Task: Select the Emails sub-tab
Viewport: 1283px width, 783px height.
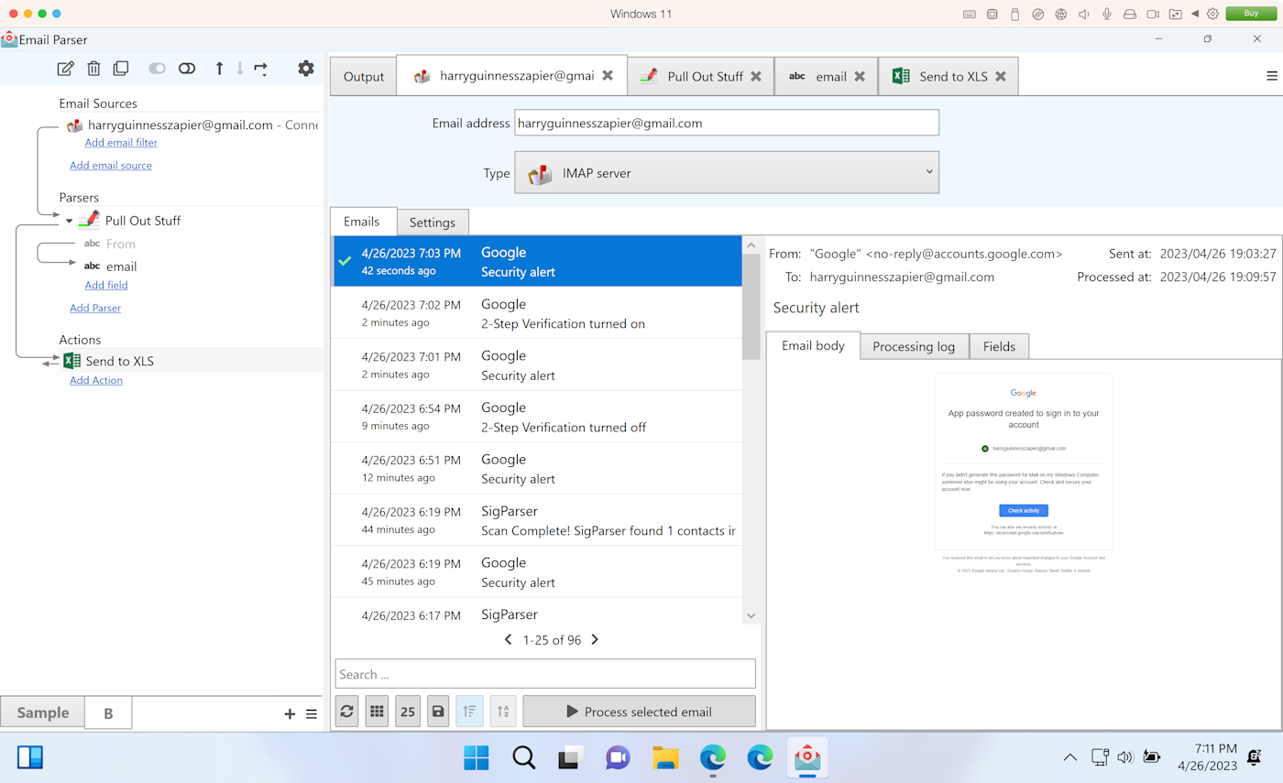Action: pyautogui.click(x=362, y=222)
